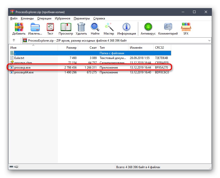This screenshot has width=220, height=178.
Task: Select the Eula.txt file name
Action: pyautogui.click(x=19, y=58)
